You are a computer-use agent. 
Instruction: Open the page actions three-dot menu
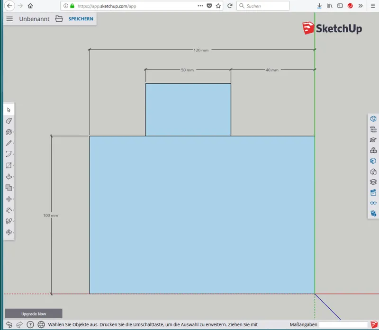[201, 6]
